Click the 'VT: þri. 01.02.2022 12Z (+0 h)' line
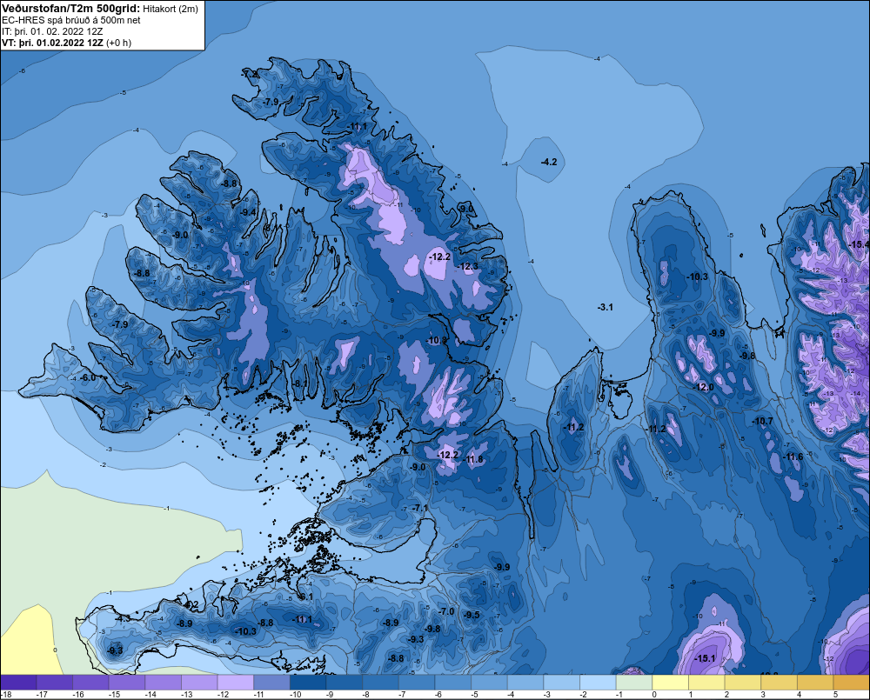The height and width of the screenshot is (700, 870). (67, 42)
